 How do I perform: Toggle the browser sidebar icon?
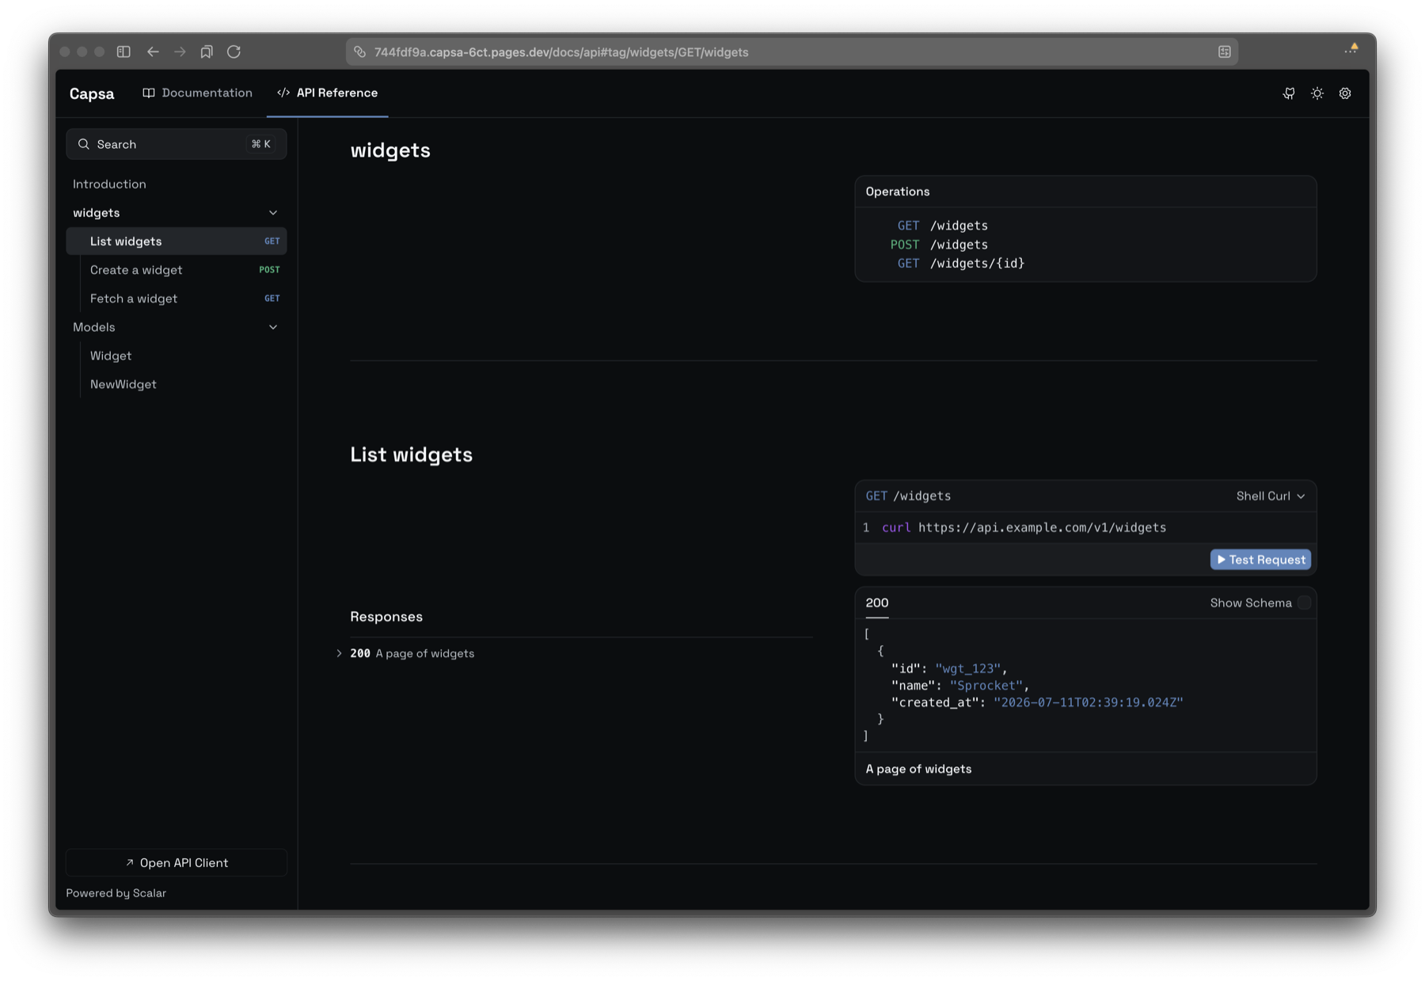tap(123, 51)
